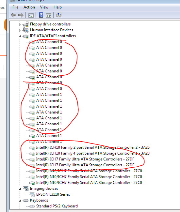This screenshot has height=212, width=180.
Task: Collapse the Imaging devices node
Action: click(x=20, y=189)
